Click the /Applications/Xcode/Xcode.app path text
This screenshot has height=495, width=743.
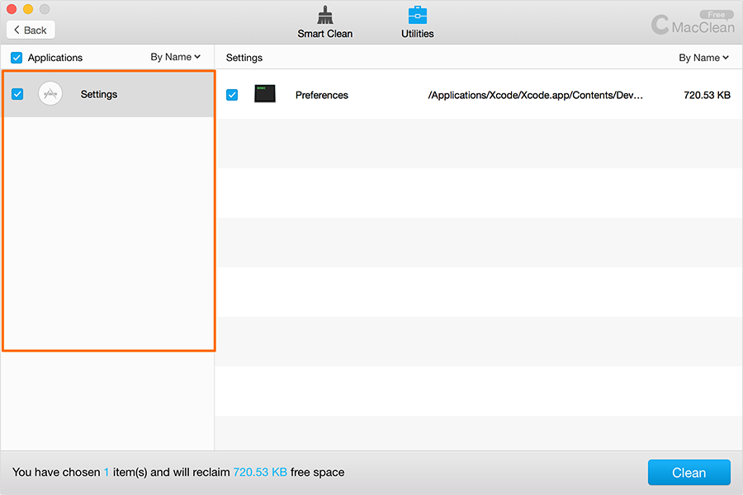pyautogui.click(x=536, y=95)
